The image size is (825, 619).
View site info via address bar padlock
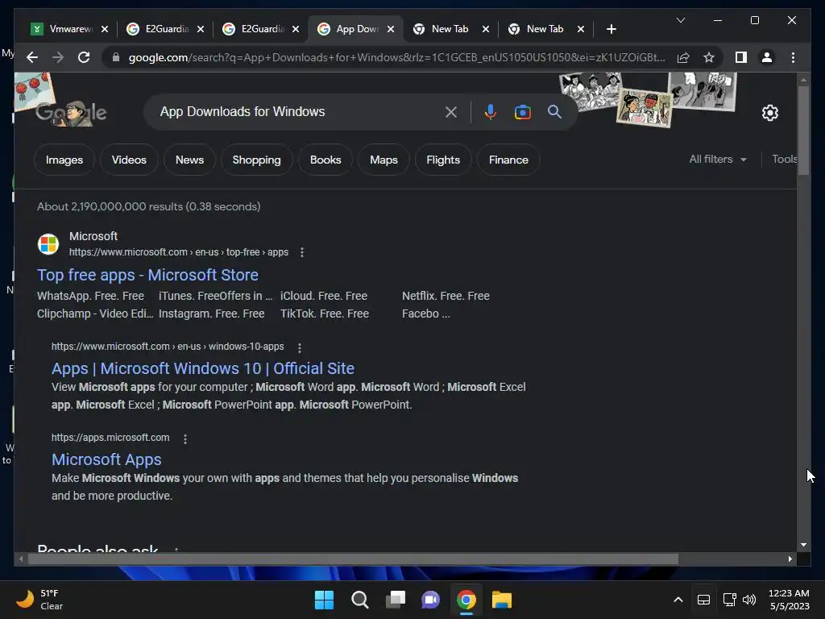click(x=116, y=57)
